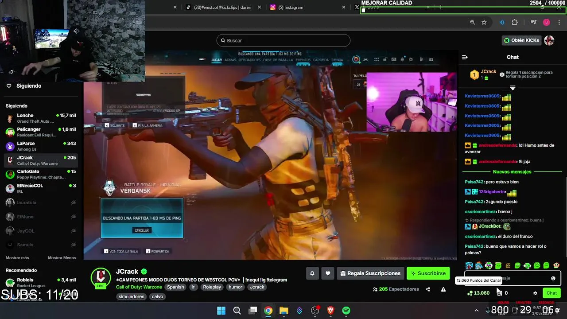Open Windows taskbar search
Screen dimensions: 567x319
point(237,311)
